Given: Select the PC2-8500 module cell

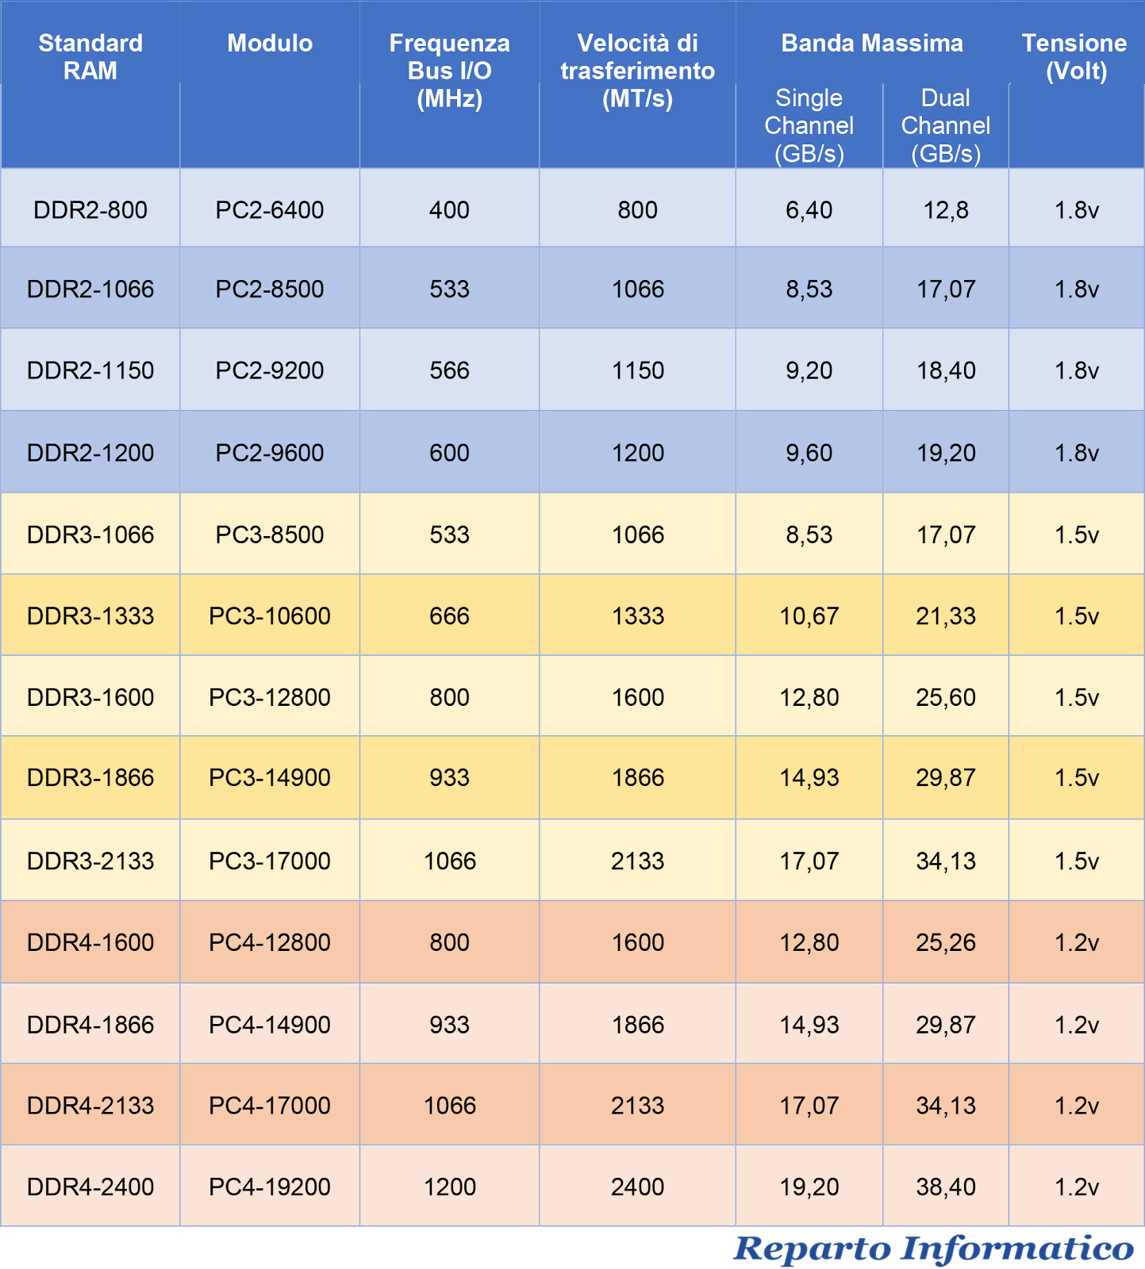Looking at the screenshot, I should [270, 289].
